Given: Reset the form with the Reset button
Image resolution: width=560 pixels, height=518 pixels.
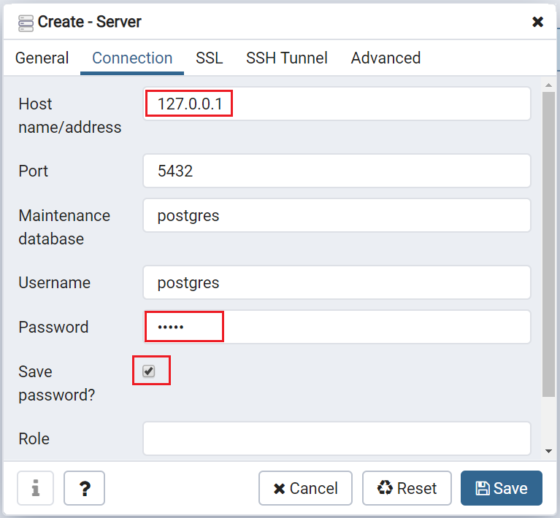Looking at the screenshot, I should (407, 488).
